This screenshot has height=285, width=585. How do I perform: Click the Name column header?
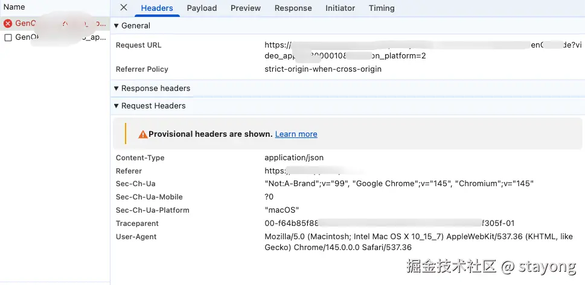[14, 7]
